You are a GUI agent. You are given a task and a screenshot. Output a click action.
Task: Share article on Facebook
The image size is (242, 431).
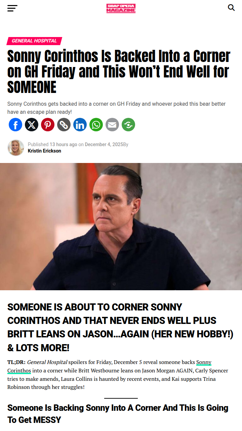tap(15, 125)
